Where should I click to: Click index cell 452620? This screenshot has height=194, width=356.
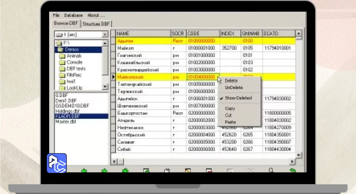[x=230, y=135]
